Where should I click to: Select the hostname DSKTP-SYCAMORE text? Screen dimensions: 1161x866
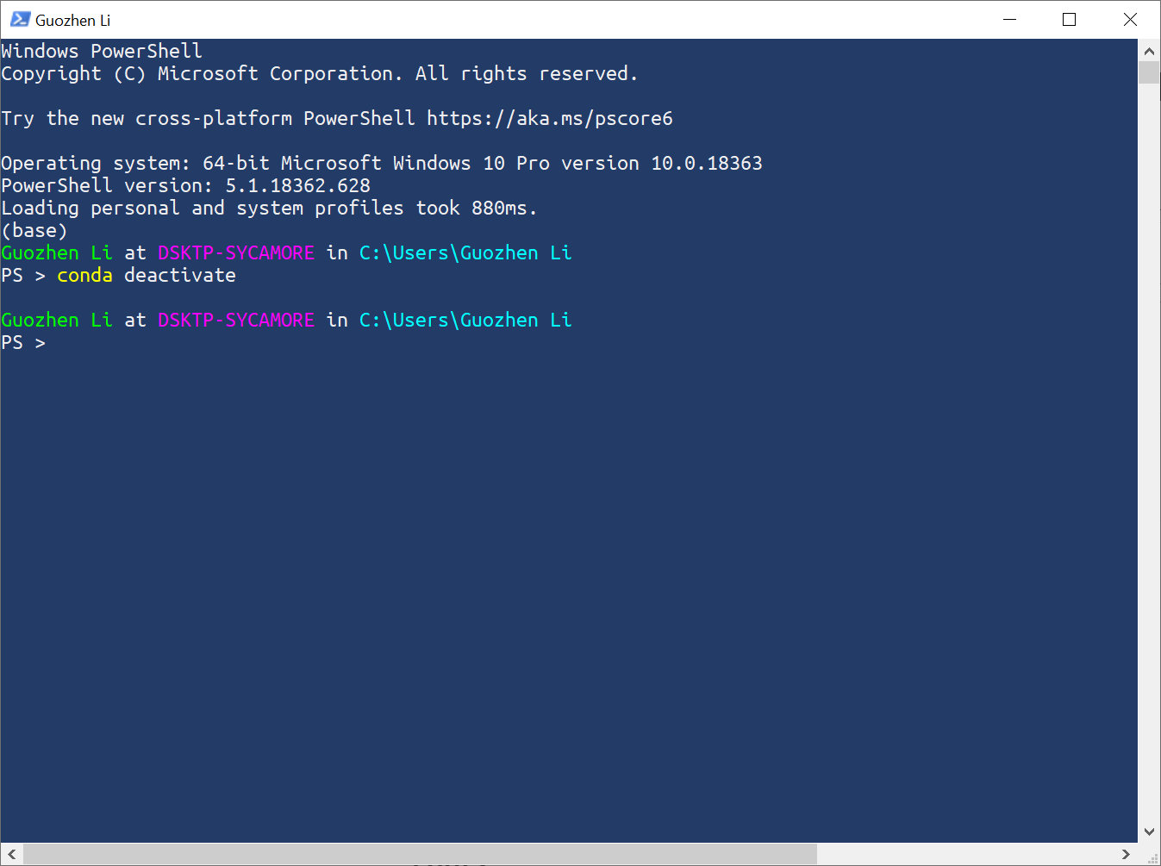235,252
